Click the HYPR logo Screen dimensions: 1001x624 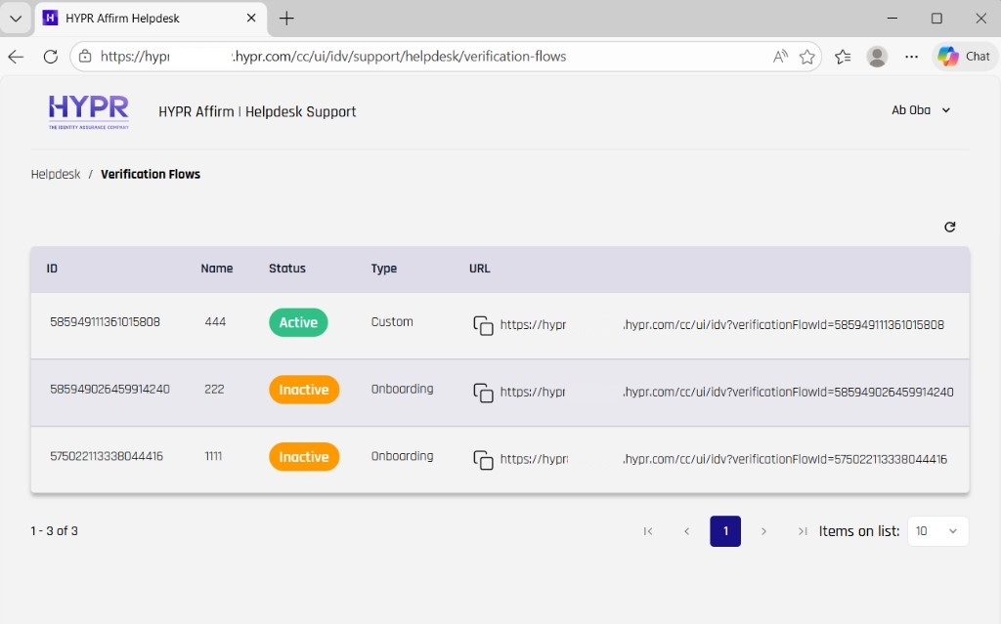tap(89, 111)
